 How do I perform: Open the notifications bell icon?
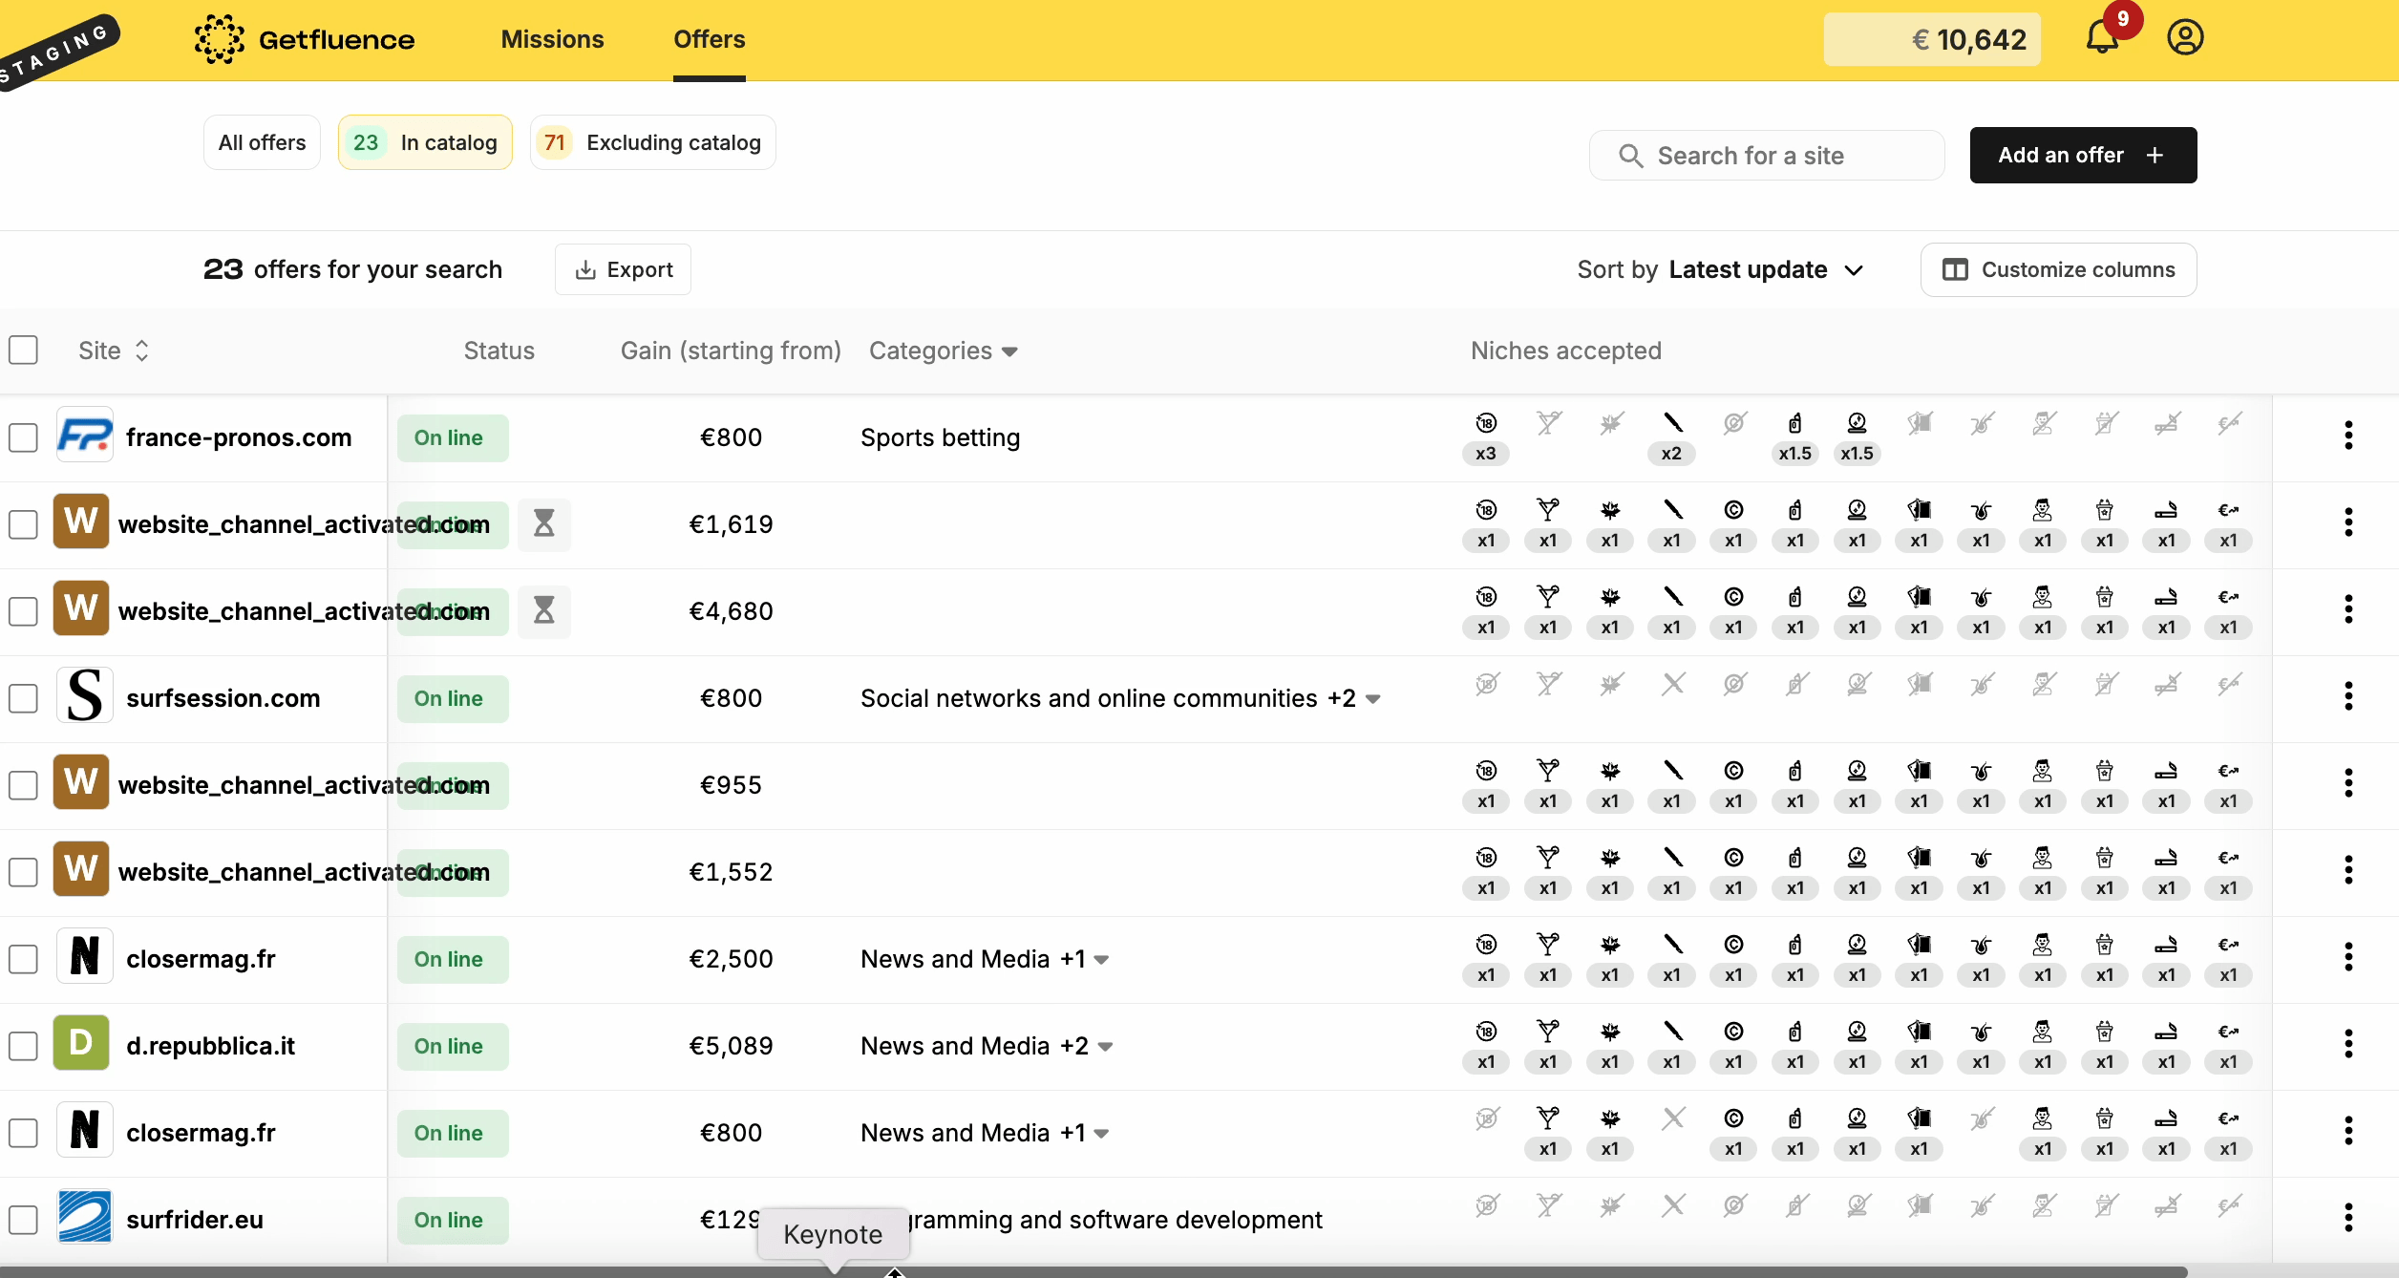pos(2102,38)
